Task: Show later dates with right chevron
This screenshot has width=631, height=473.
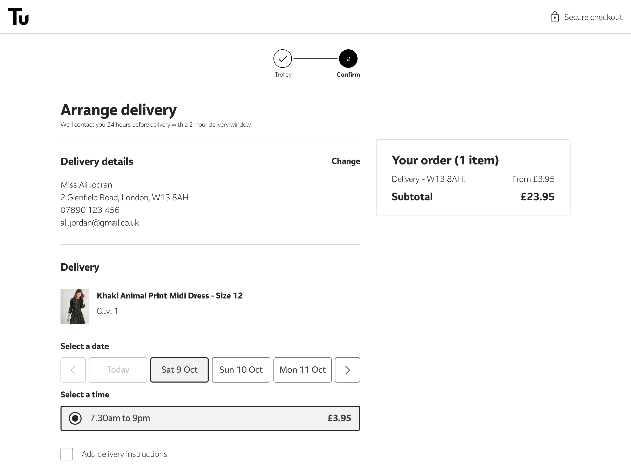Action: [348, 370]
